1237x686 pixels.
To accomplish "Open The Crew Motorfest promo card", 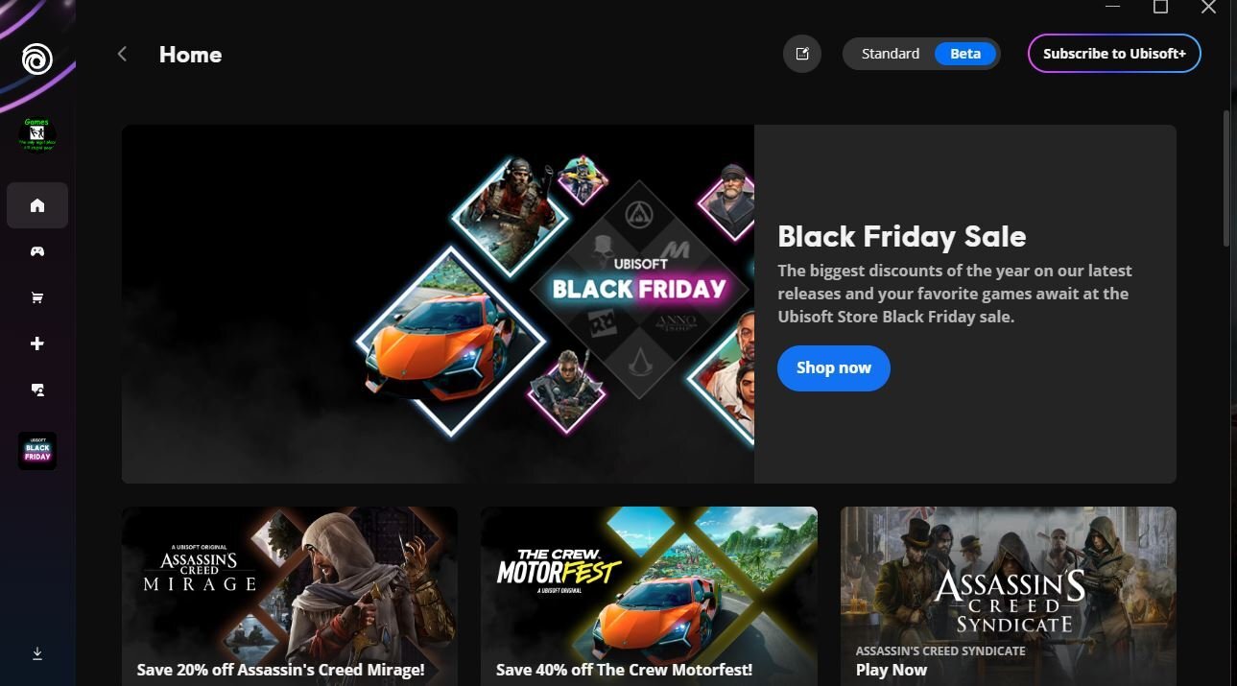I will coord(649,596).
